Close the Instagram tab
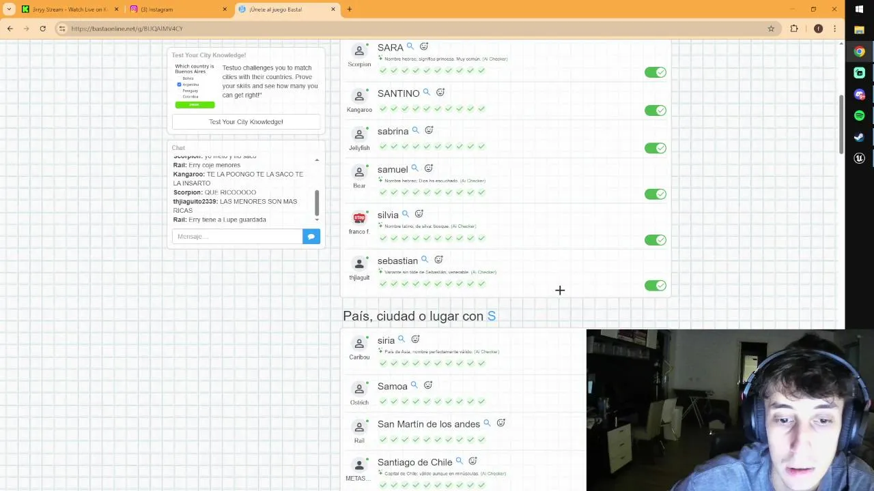 coord(225,9)
